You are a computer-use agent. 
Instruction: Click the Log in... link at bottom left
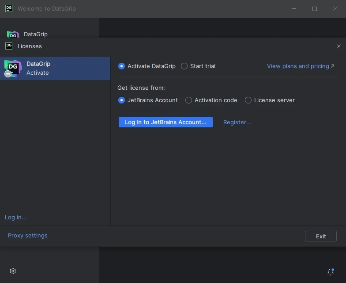pos(15,218)
